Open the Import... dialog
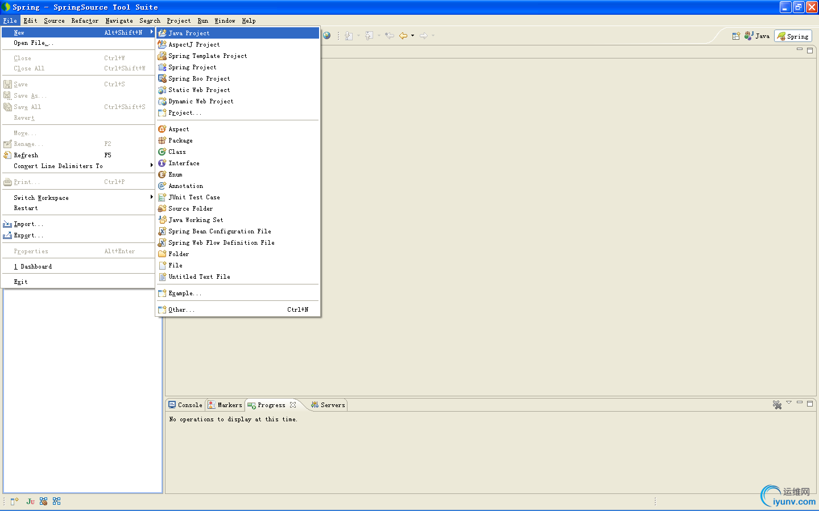This screenshot has width=819, height=511. [x=78, y=224]
